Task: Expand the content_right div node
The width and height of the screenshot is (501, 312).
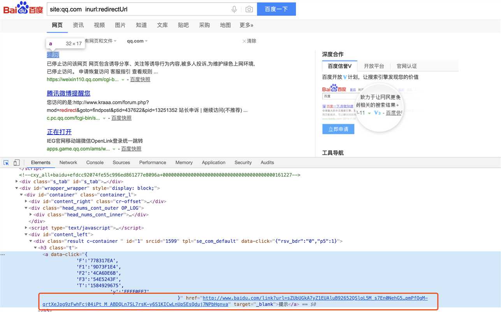Action: coord(26,201)
